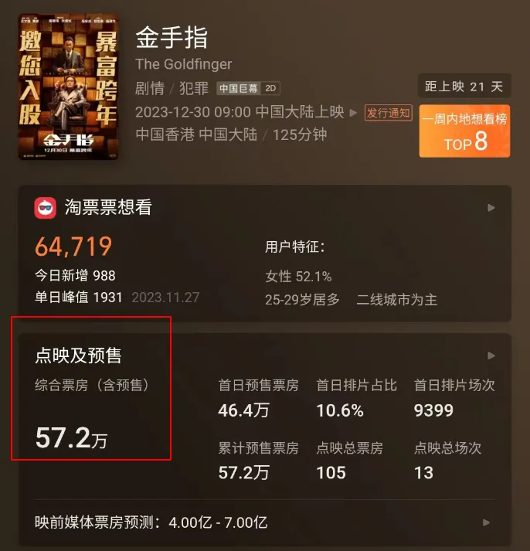Image resolution: width=530 pixels, height=551 pixels.
Task: Click the 2D format badge
Action: point(270,88)
